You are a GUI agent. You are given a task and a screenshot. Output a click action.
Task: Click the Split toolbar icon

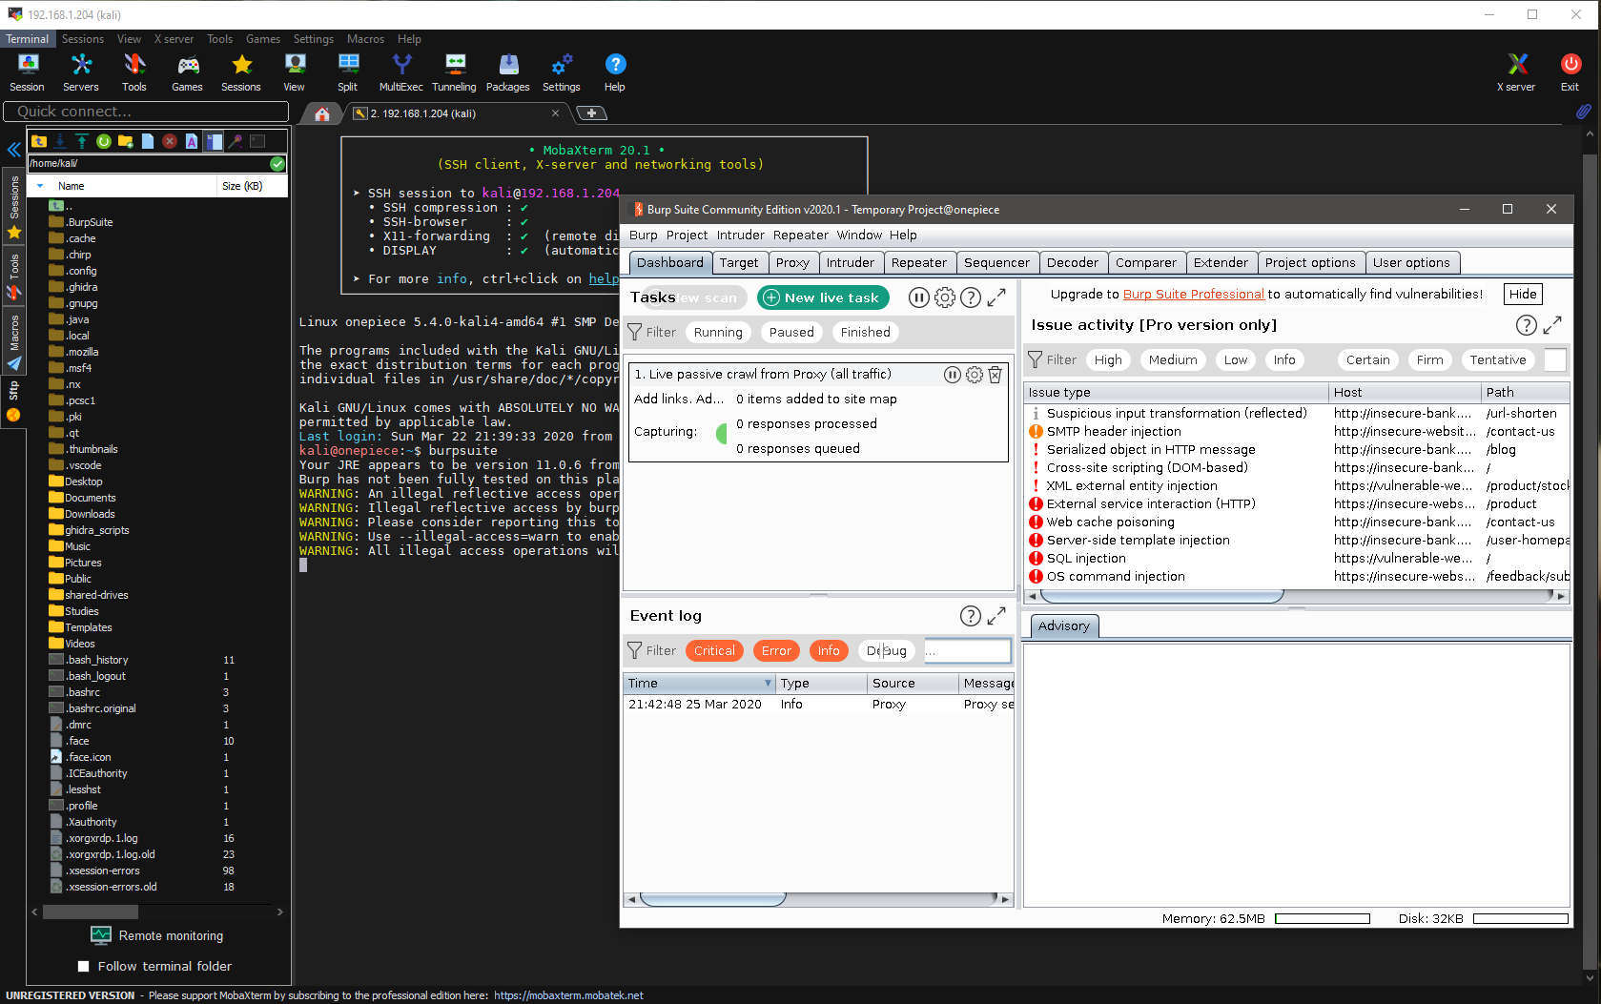click(x=348, y=72)
